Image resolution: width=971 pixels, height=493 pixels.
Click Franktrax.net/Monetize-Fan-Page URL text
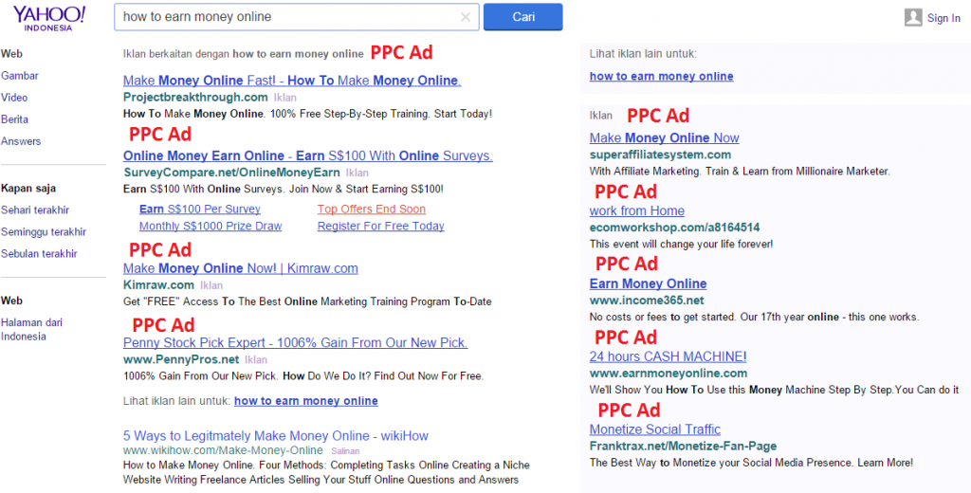point(683,447)
